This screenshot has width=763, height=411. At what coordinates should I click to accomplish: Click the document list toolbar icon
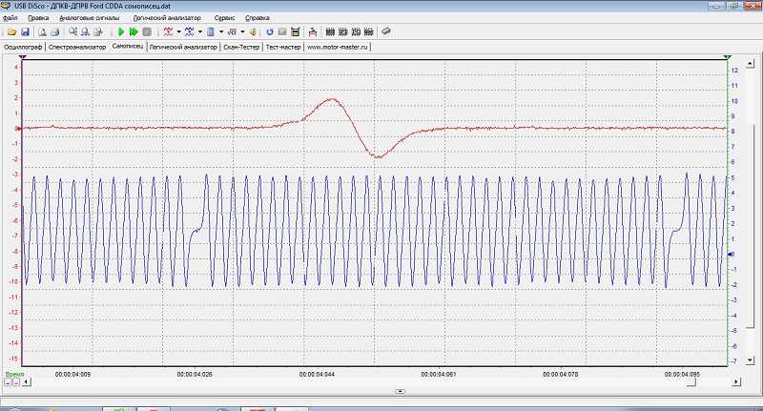click(x=211, y=32)
